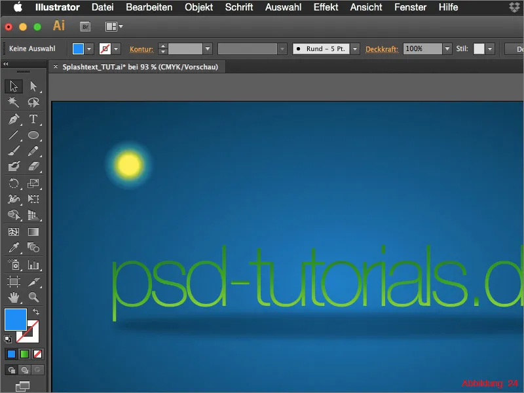The image size is (524, 393).
Task: Open the arrange documents dropdown
Action: (114, 26)
